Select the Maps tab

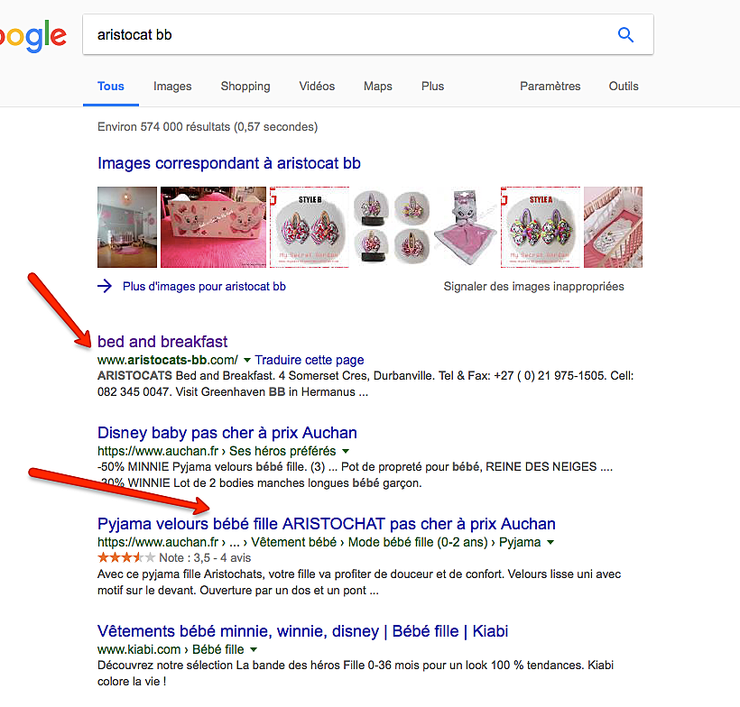pos(377,87)
